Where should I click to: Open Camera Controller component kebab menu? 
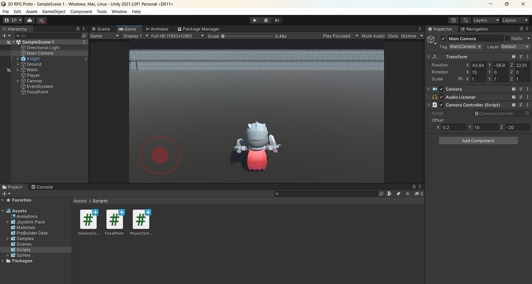527,105
